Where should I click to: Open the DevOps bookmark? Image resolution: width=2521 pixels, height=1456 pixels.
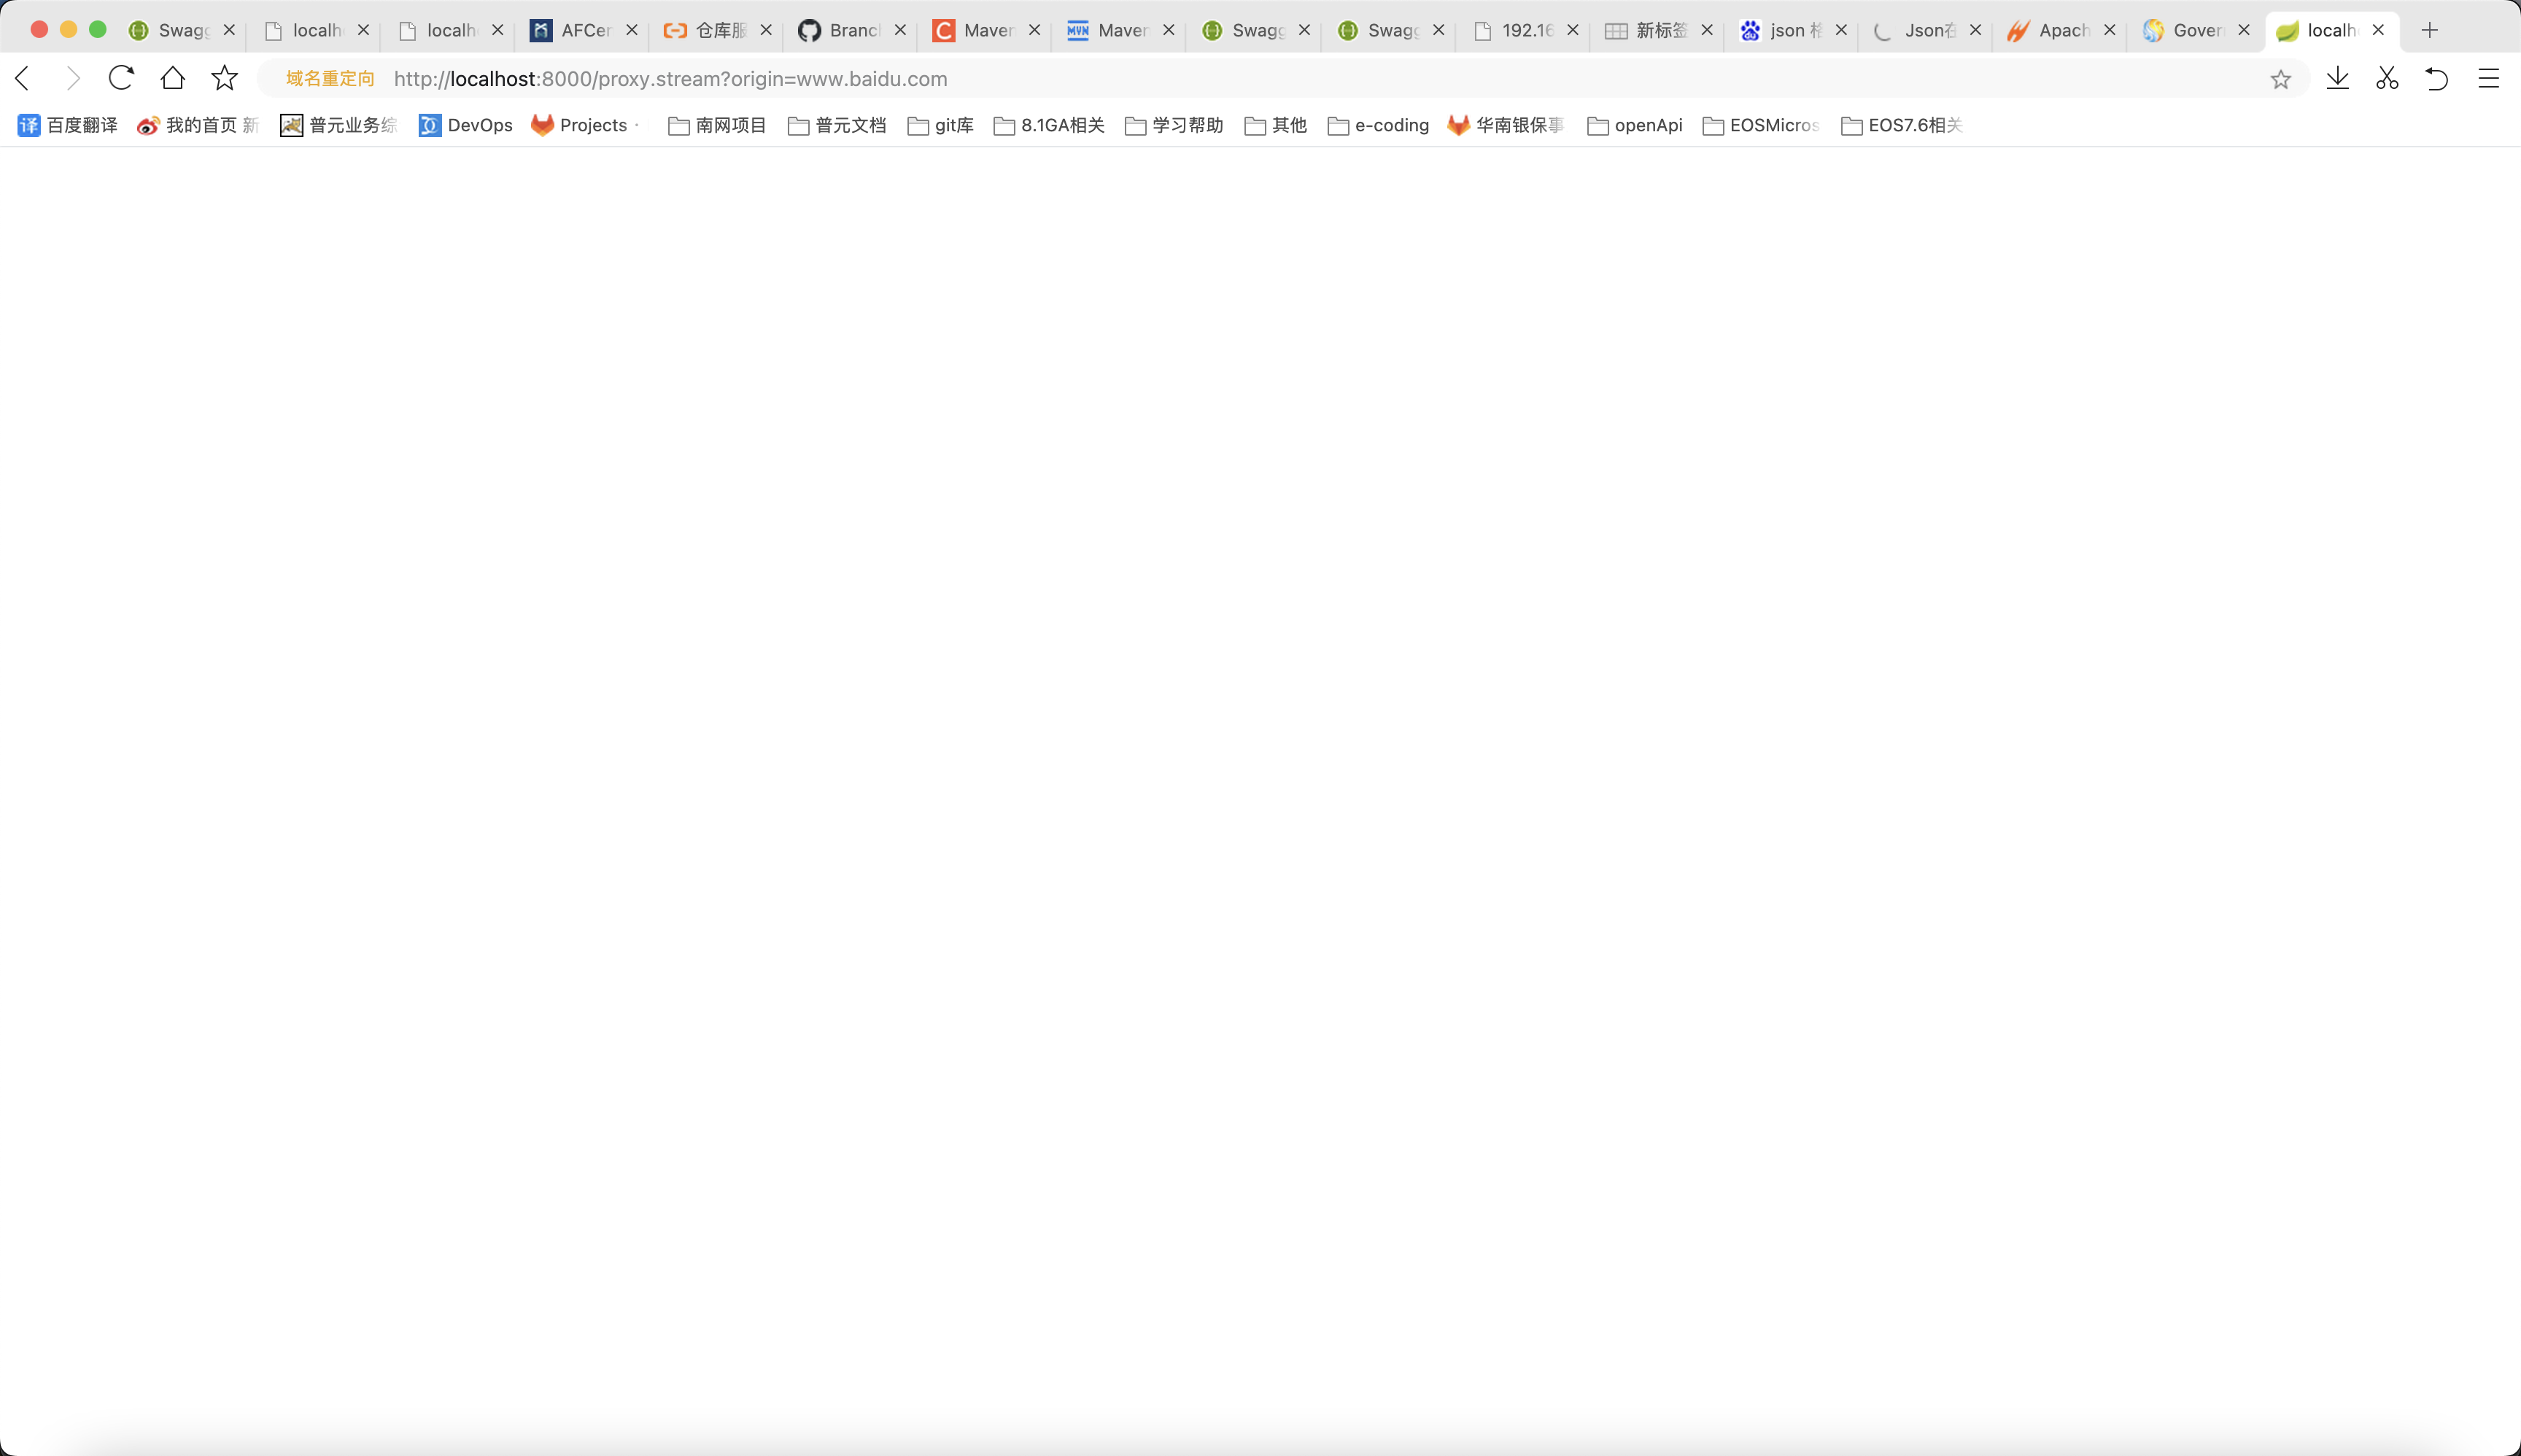pyautogui.click(x=466, y=125)
